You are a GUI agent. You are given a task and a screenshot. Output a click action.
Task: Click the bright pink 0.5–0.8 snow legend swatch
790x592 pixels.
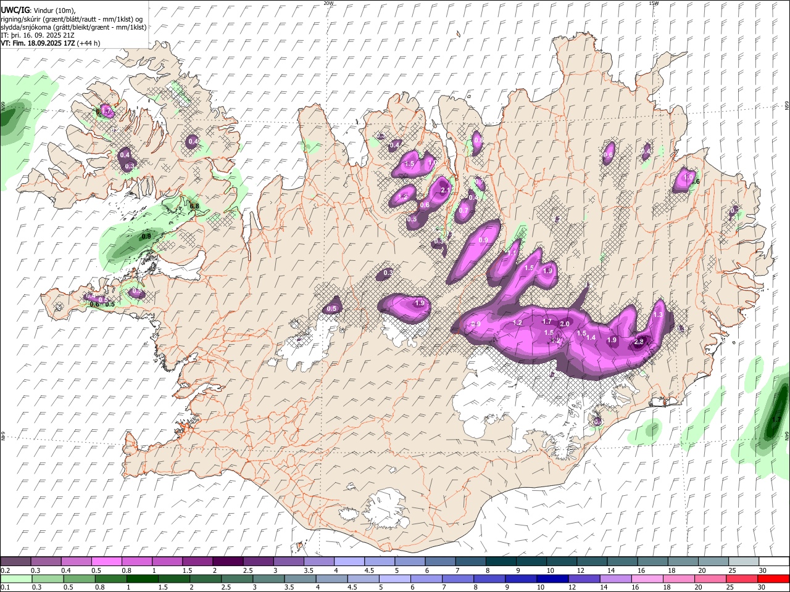point(106,561)
